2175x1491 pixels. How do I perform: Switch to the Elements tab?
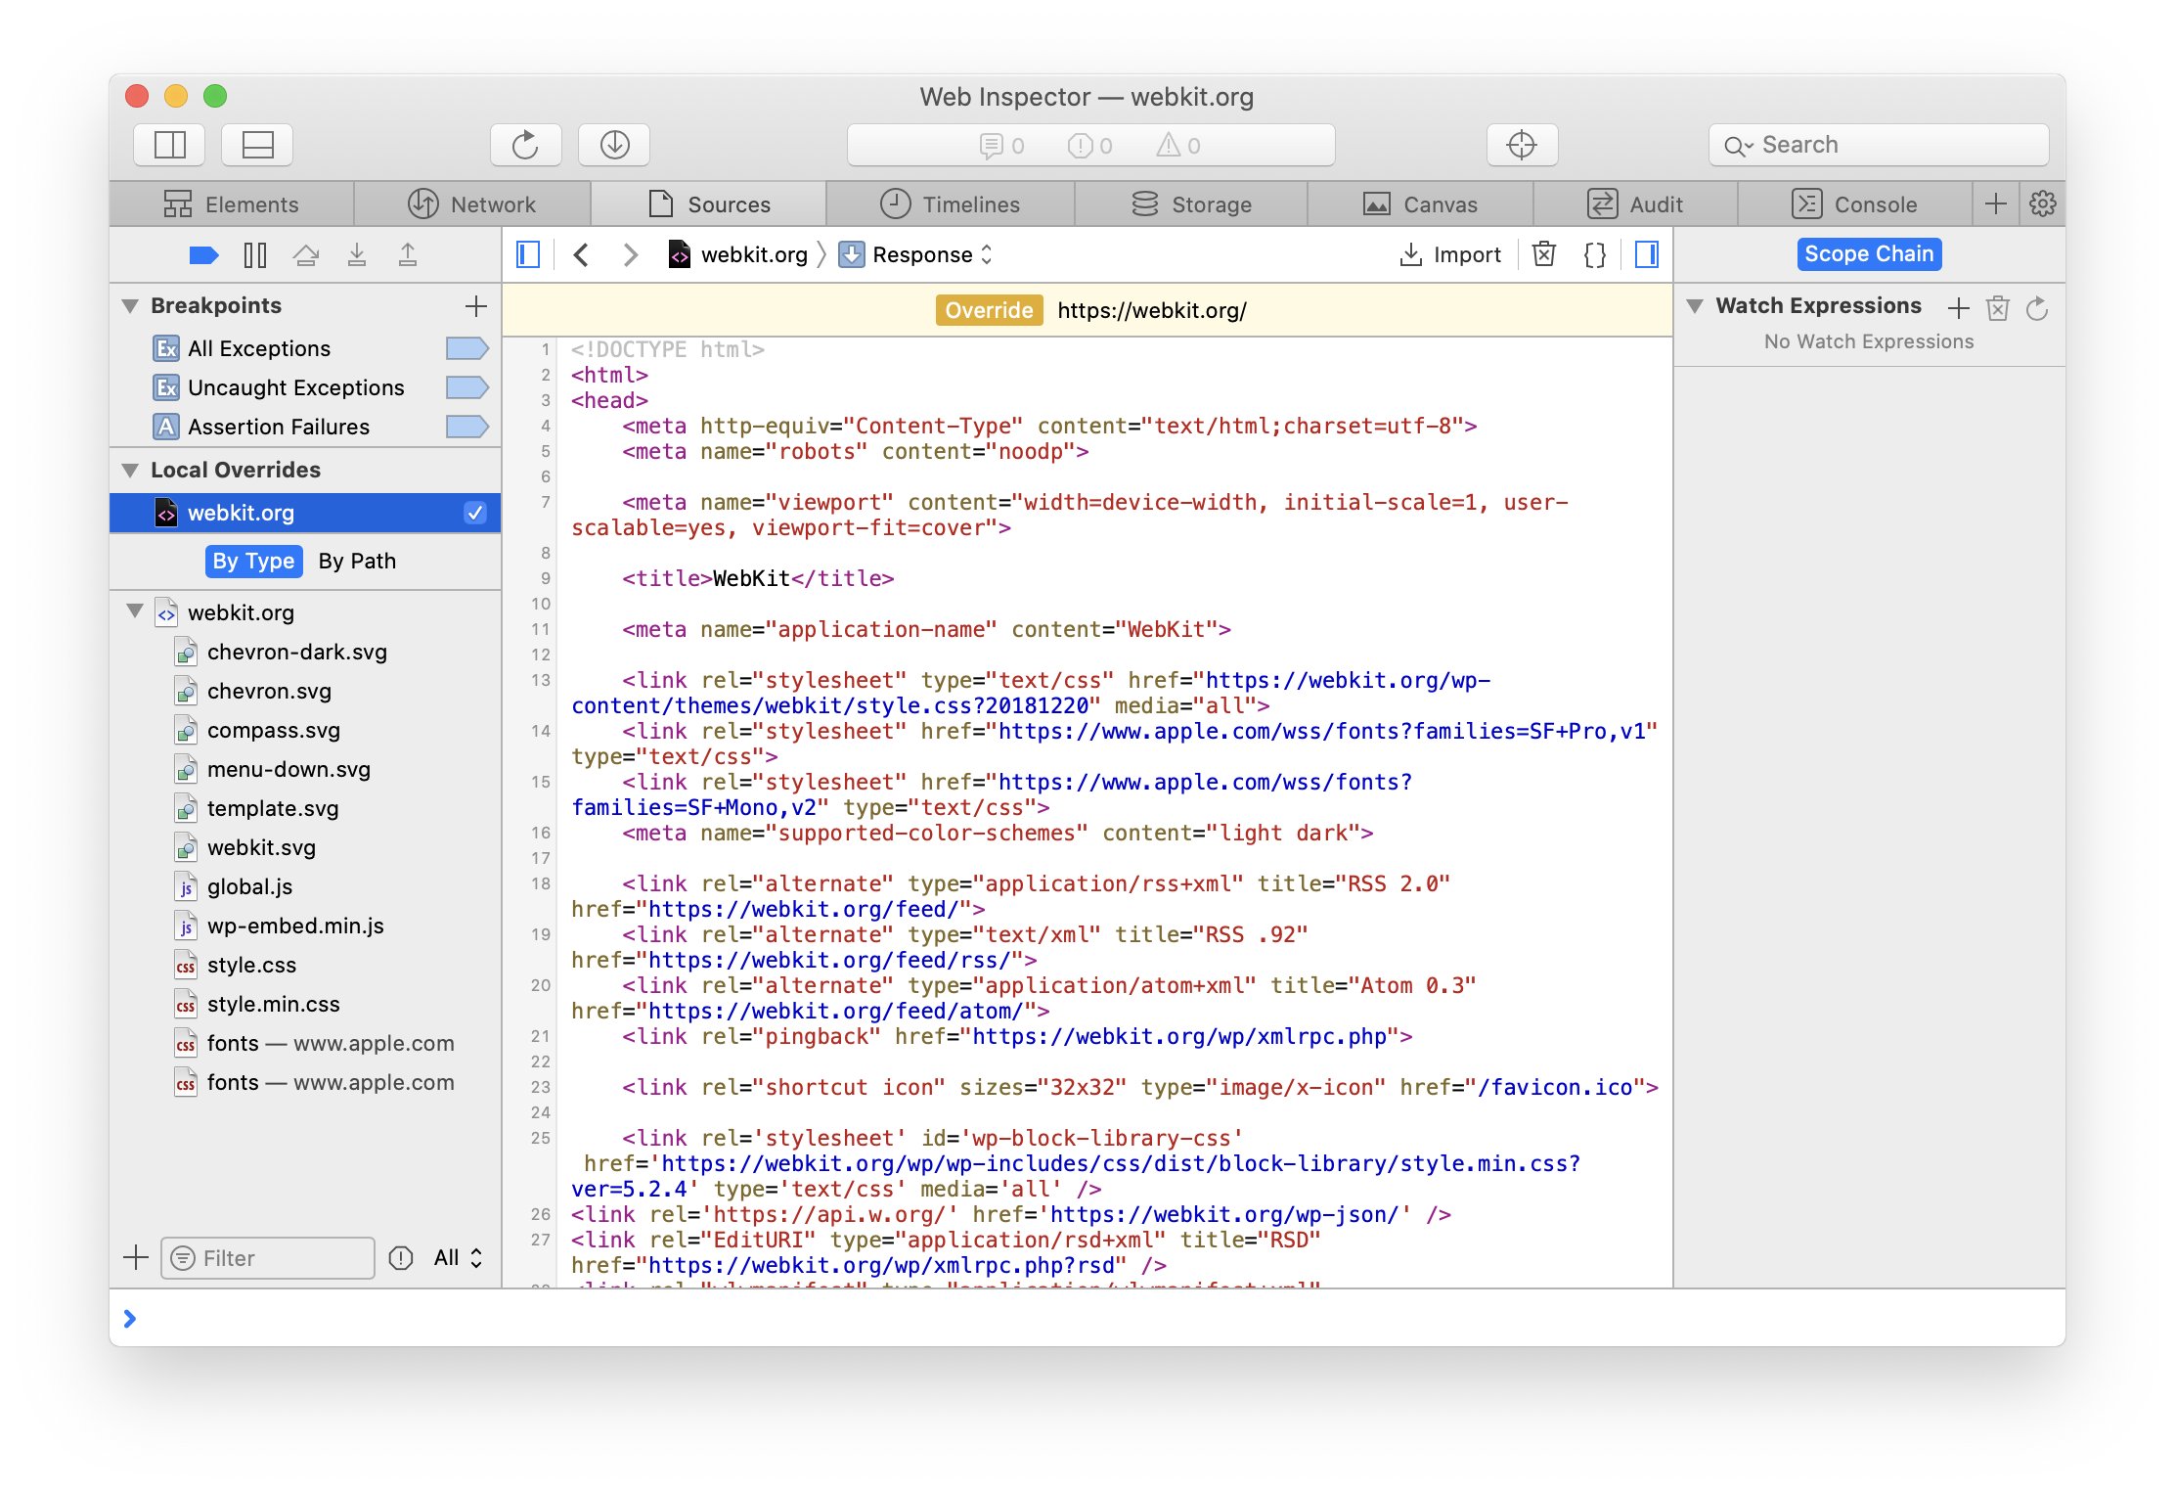point(232,204)
